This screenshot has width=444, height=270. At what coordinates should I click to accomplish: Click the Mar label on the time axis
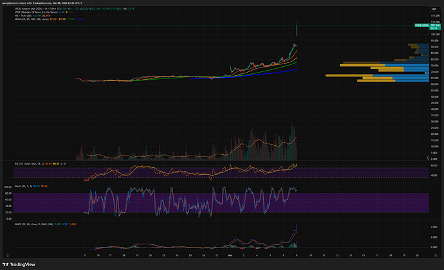tap(229, 255)
